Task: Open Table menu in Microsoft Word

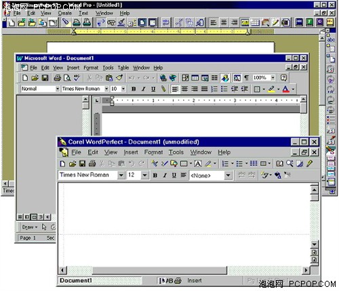Action: (x=123, y=68)
